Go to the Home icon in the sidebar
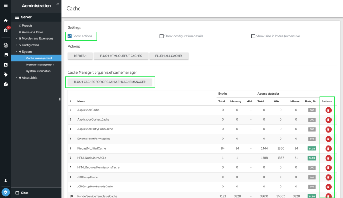This screenshot has height=198, width=343. click(5, 21)
